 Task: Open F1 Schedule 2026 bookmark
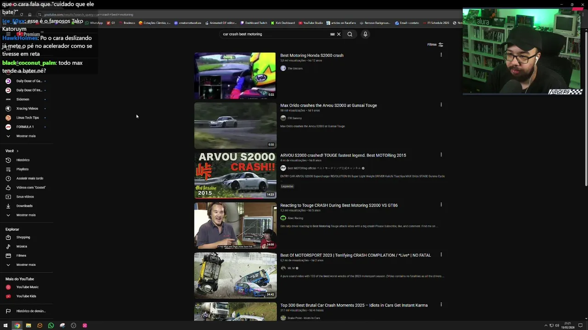[x=435, y=23]
